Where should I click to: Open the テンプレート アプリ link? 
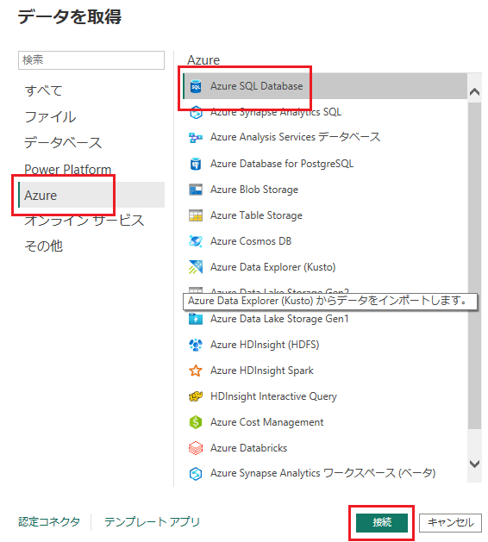[152, 522]
